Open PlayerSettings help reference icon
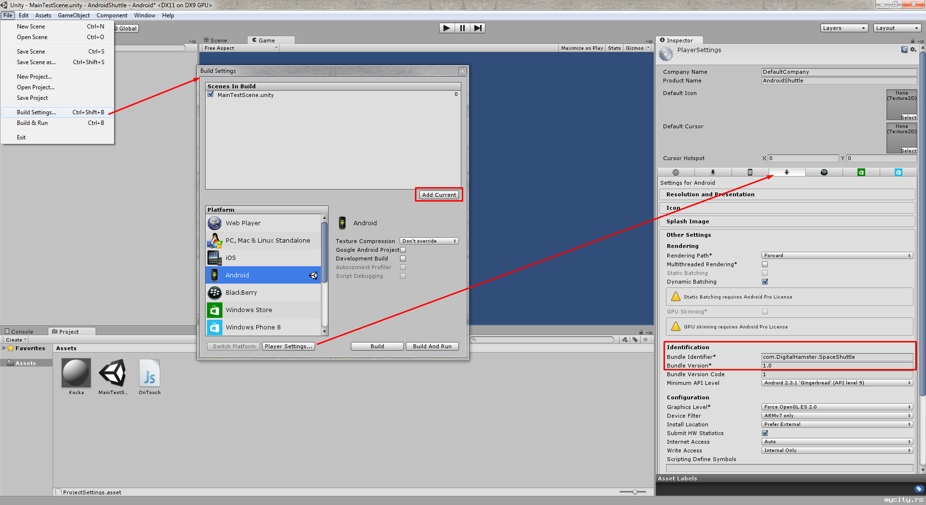The image size is (926, 505). (904, 50)
